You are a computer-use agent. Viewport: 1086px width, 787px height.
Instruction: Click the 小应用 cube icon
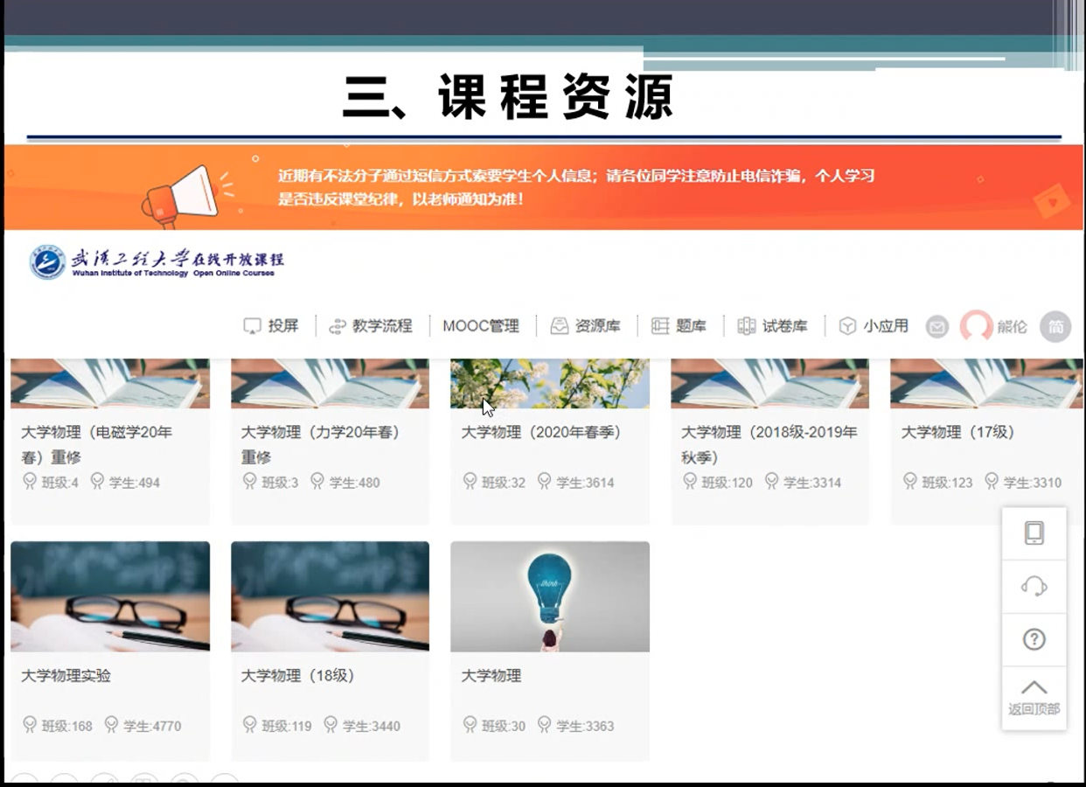pos(847,326)
